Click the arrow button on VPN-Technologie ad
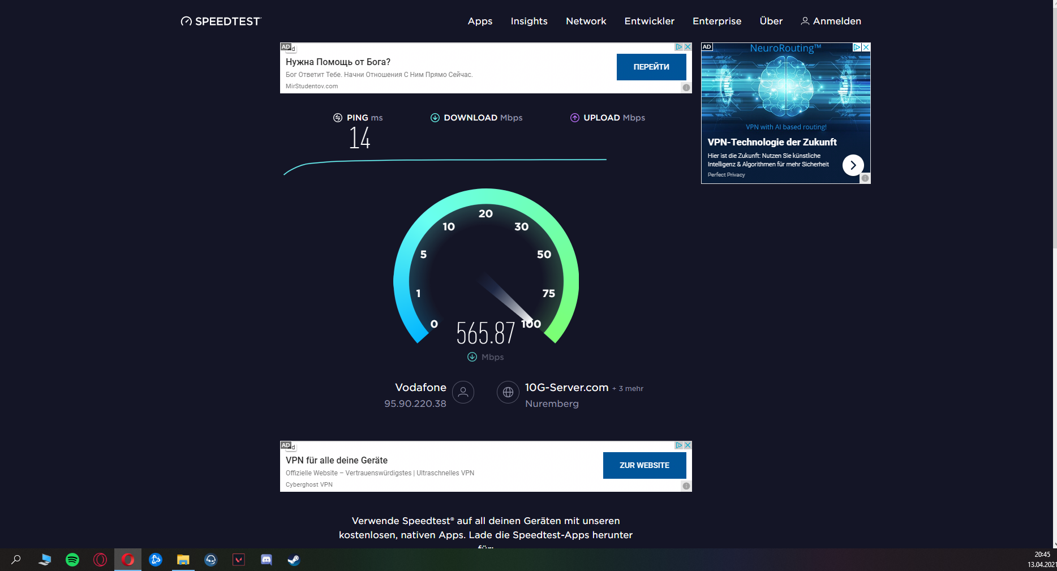Viewport: 1057px width, 571px height. point(853,165)
